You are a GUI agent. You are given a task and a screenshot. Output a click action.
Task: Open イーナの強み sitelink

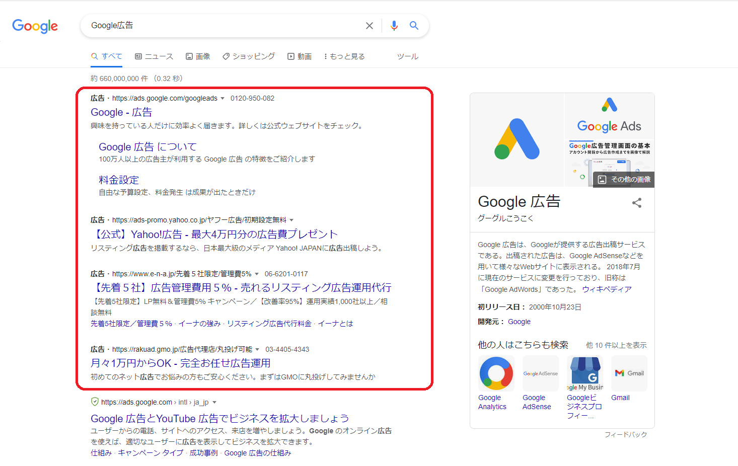[x=199, y=324]
